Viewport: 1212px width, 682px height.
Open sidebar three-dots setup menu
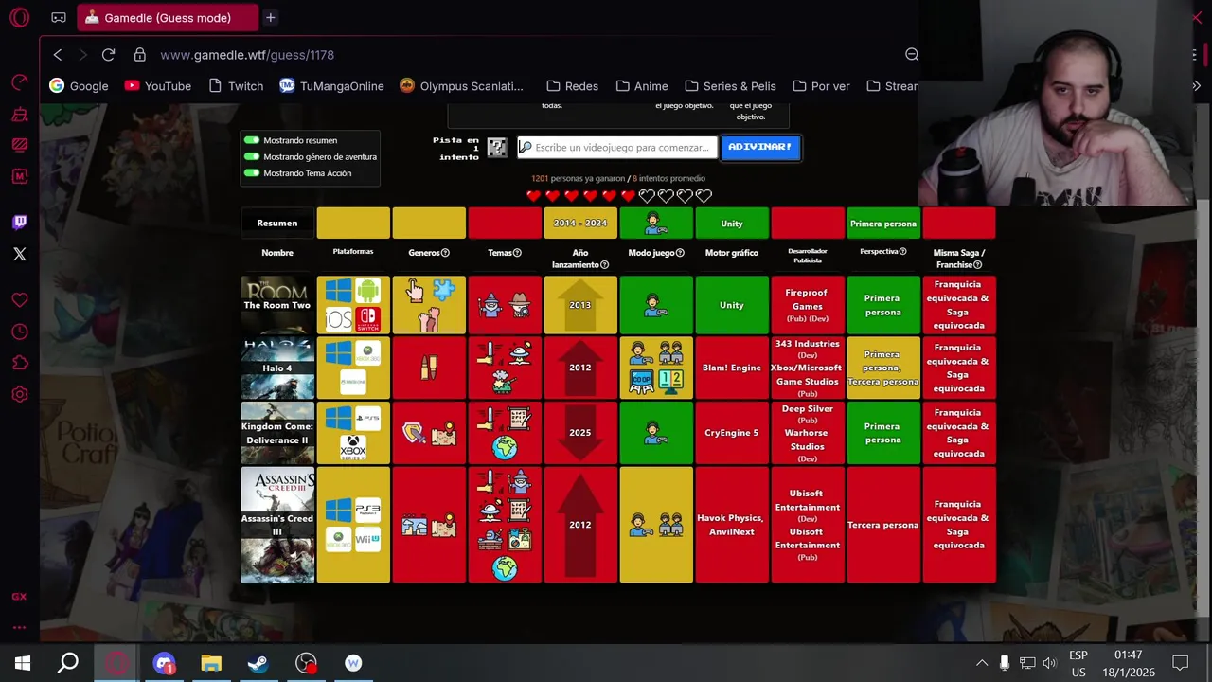coord(19,627)
